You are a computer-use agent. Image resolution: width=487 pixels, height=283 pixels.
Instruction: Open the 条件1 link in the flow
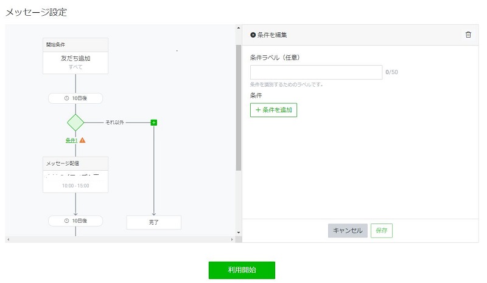pyautogui.click(x=71, y=140)
